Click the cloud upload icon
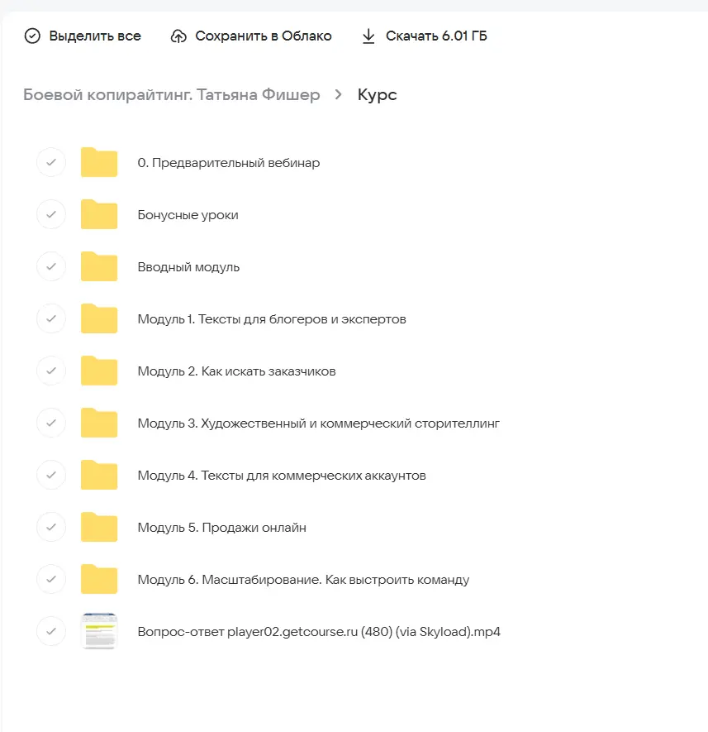 [x=178, y=36]
